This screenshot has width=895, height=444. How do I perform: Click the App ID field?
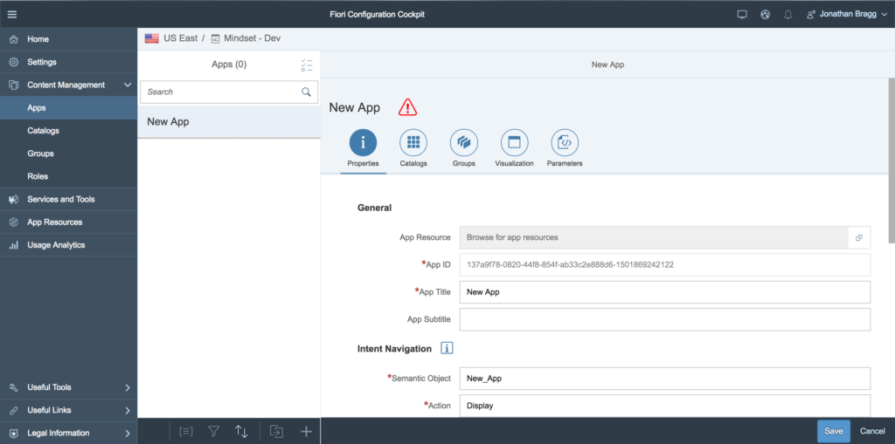tap(665, 265)
